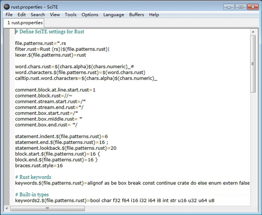Open the Search menu
Viewport: 262px width, 215px height.
(x=38, y=15)
